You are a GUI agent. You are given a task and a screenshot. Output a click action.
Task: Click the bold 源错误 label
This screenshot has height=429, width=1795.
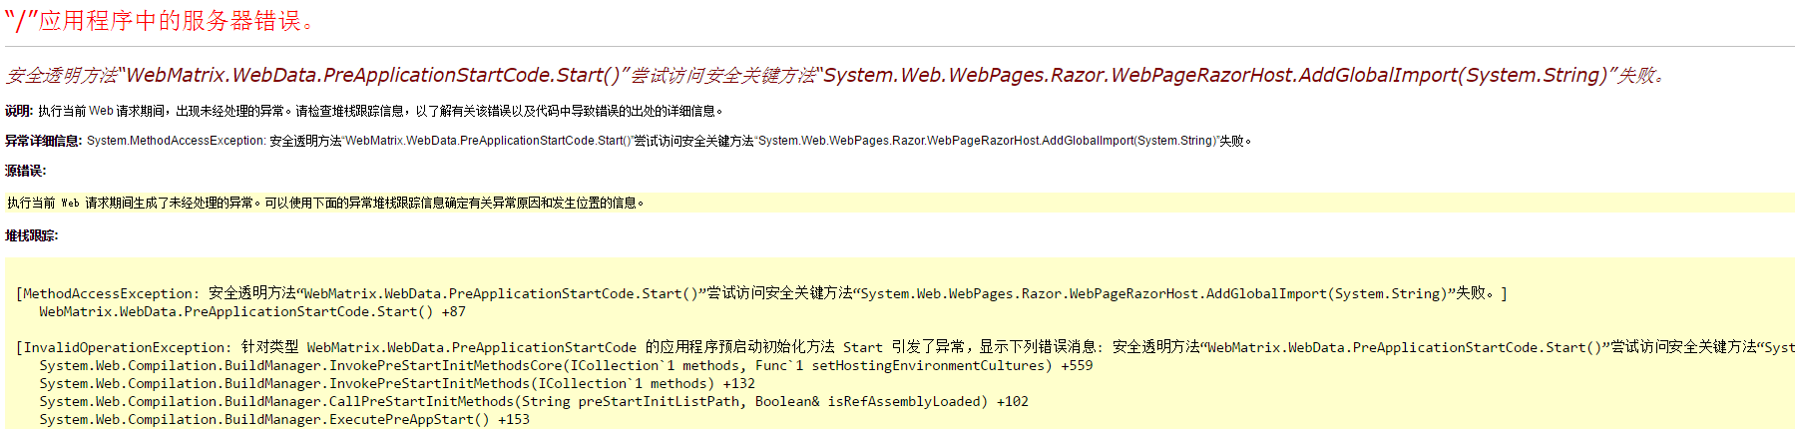pos(25,171)
